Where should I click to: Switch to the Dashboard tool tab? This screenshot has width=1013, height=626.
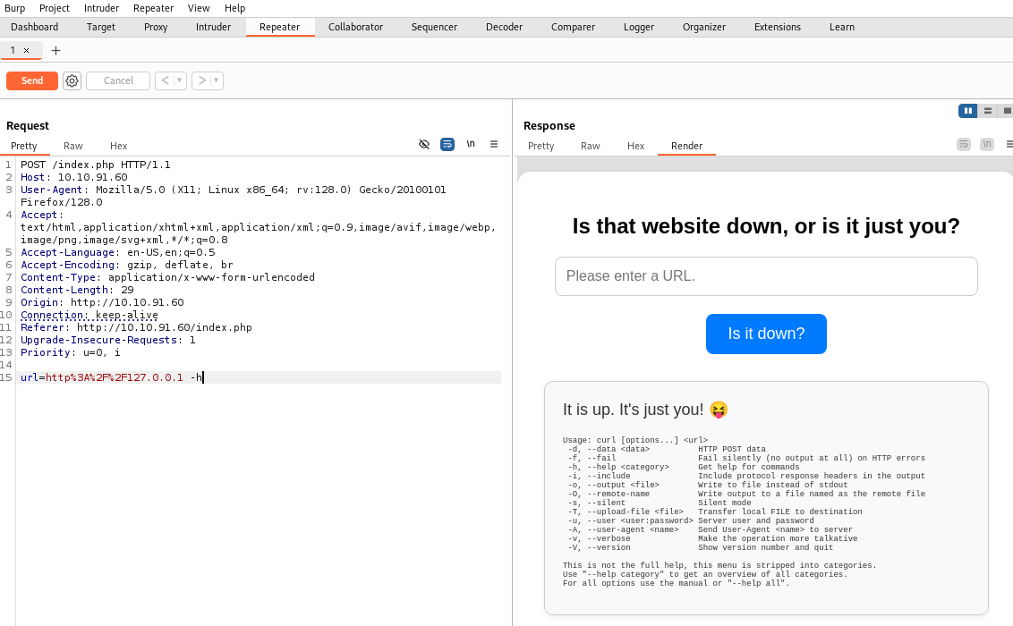click(34, 27)
